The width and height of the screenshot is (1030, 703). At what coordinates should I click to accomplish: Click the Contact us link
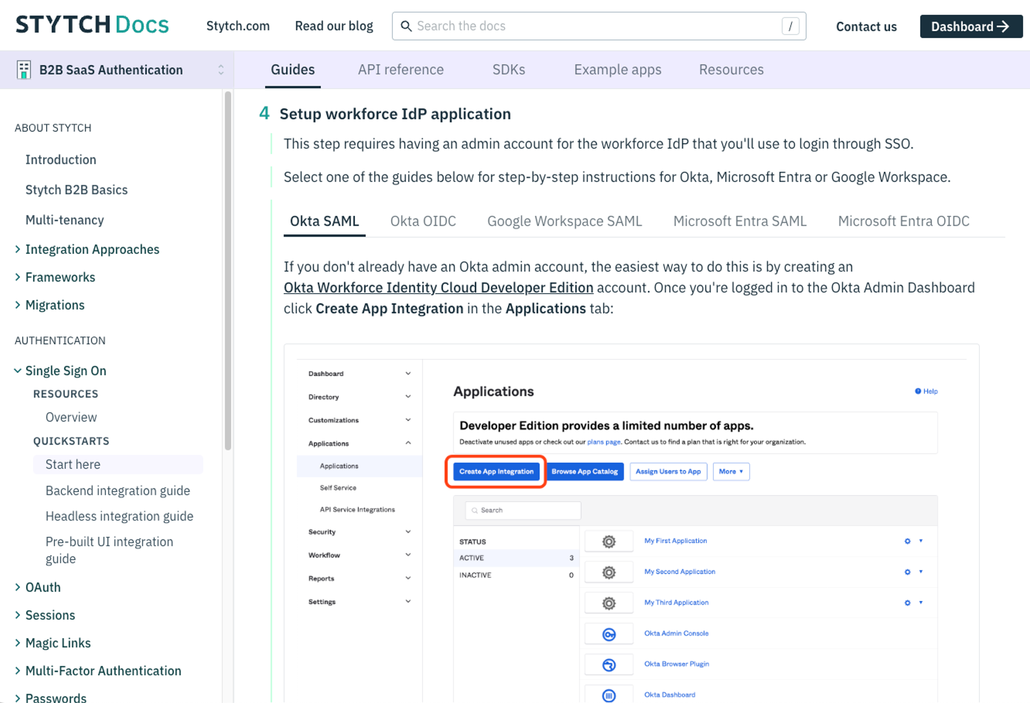pos(866,26)
